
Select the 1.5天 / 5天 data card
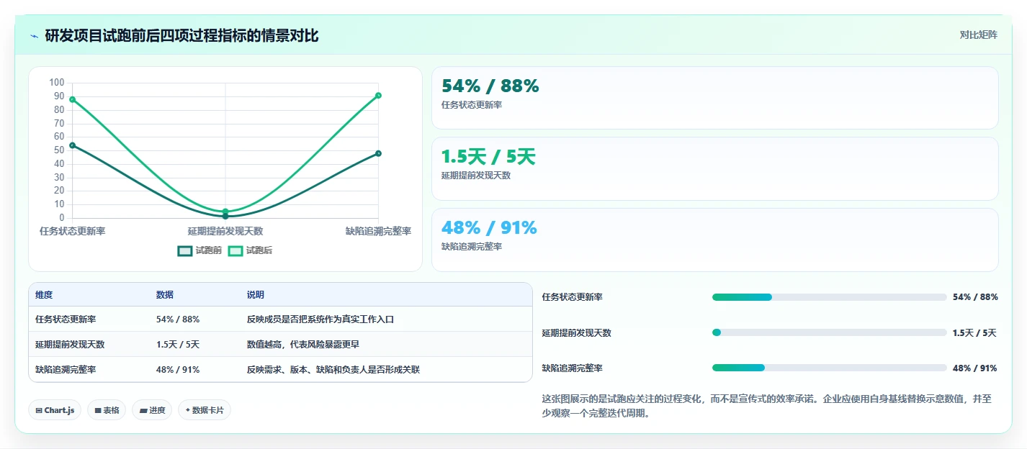click(714, 168)
